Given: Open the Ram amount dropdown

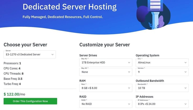Looking at the screenshot, I should (106, 88).
